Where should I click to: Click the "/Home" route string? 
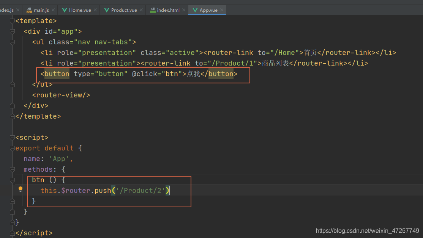[285, 53]
